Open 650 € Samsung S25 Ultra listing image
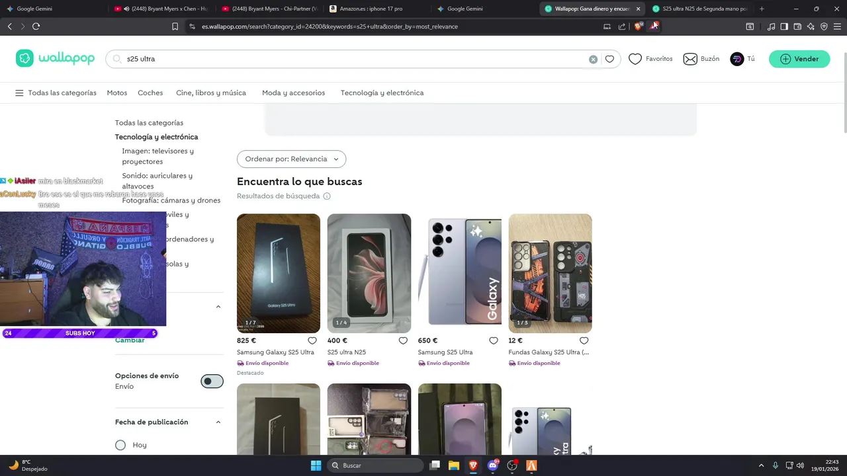This screenshot has height=476, width=847. tap(460, 273)
